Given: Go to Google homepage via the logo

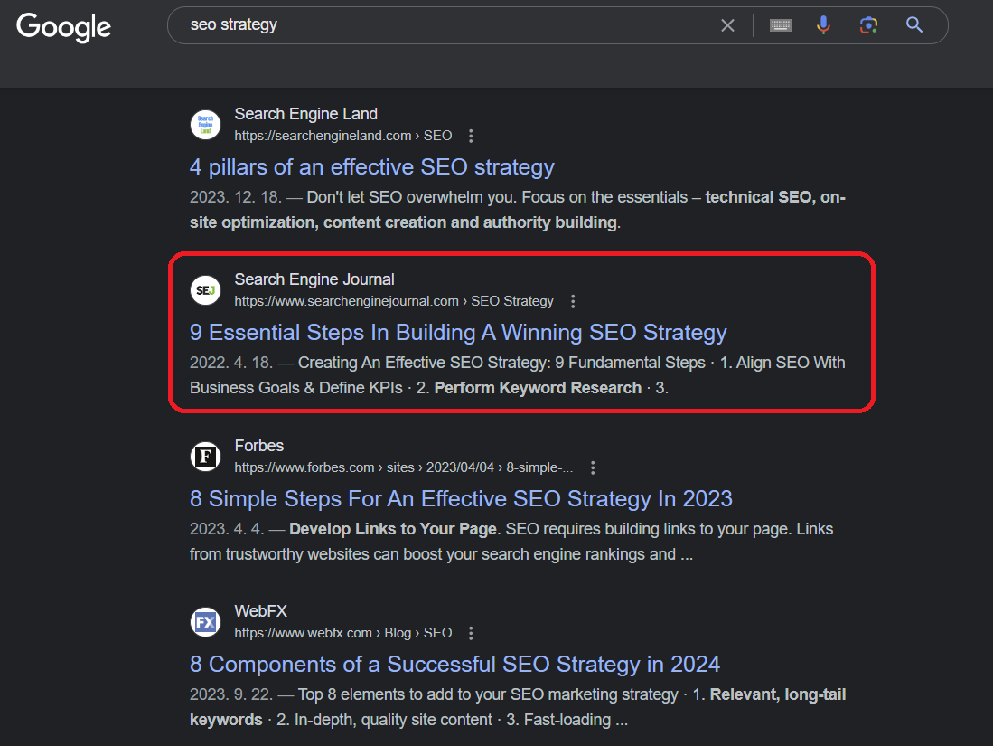Looking at the screenshot, I should click(x=63, y=28).
